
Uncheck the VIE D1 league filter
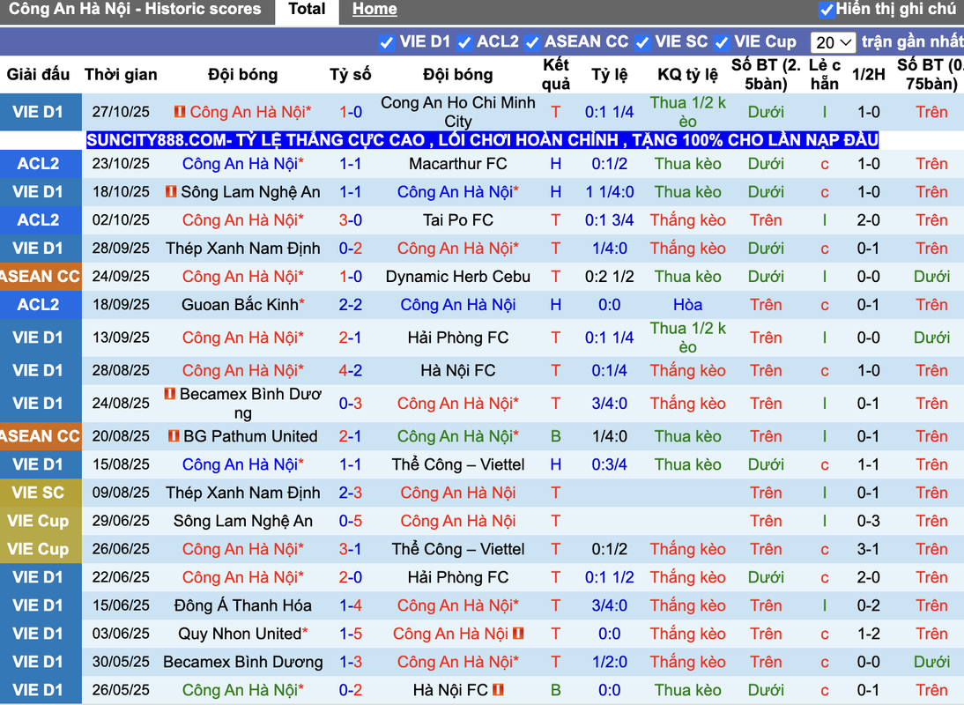coord(386,42)
